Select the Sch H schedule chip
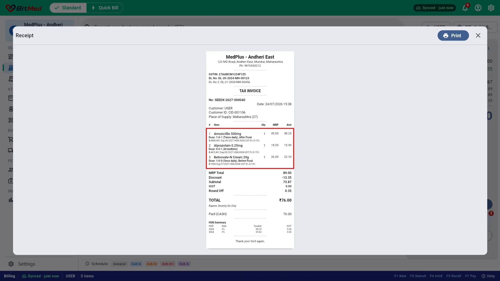This screenshot has height=281, width=500. pos(151,264)
